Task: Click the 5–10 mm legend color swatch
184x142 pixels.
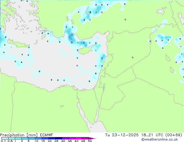Action: click(x=32, y=138)
